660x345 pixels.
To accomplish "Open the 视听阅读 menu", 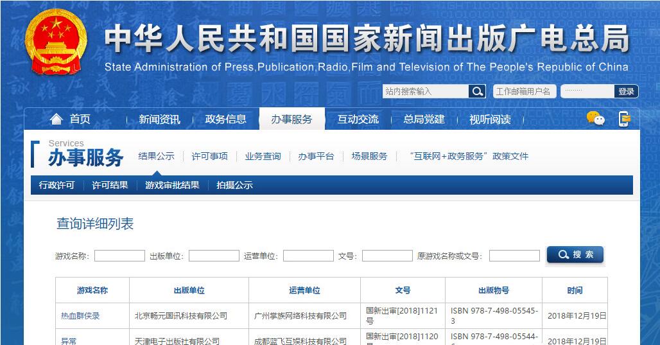I will pyautogui.click(x=490, y=119).
